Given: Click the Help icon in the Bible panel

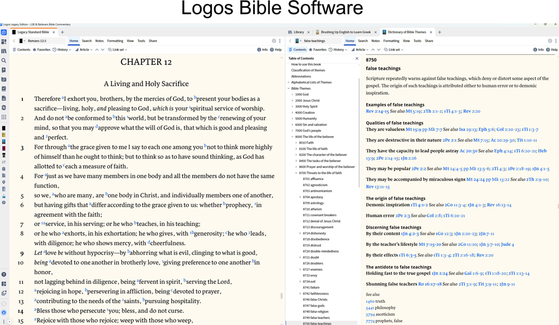Looking at the screenshot, I should click(x=276, y=50).
